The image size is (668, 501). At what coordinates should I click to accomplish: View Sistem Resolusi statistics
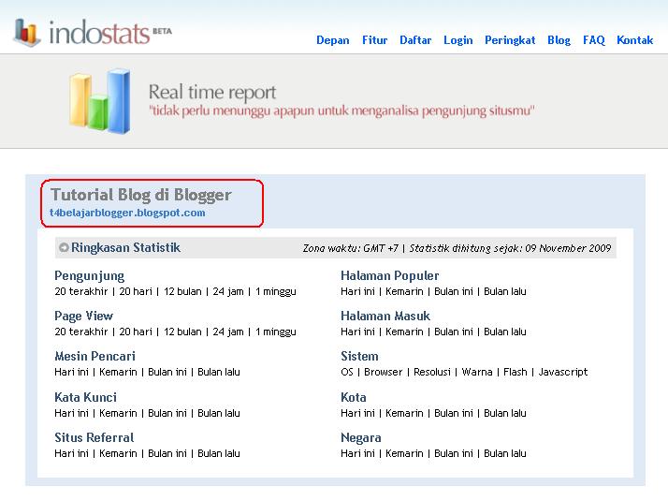(x=432, y=372)
